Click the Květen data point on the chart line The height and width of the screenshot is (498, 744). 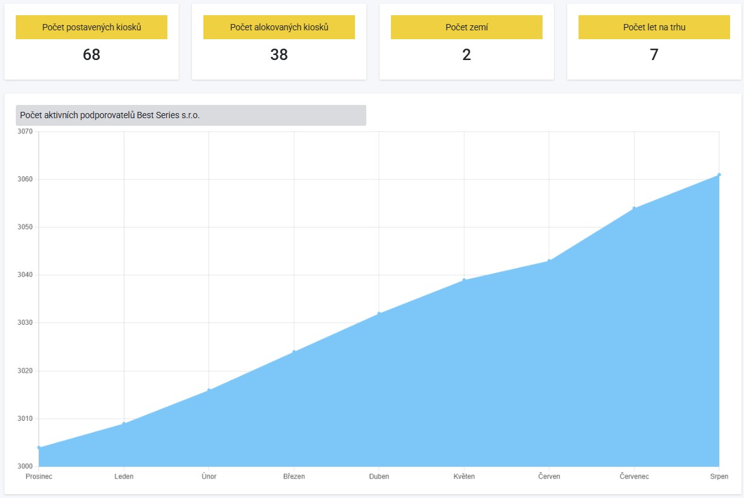click(x=464, y=280)
